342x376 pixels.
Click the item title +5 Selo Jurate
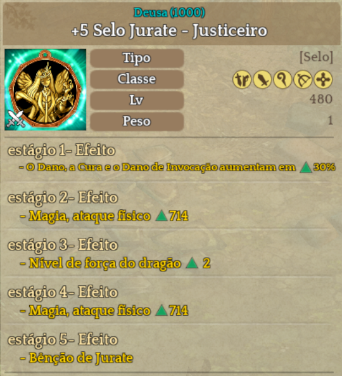click(x=169, y=30)
